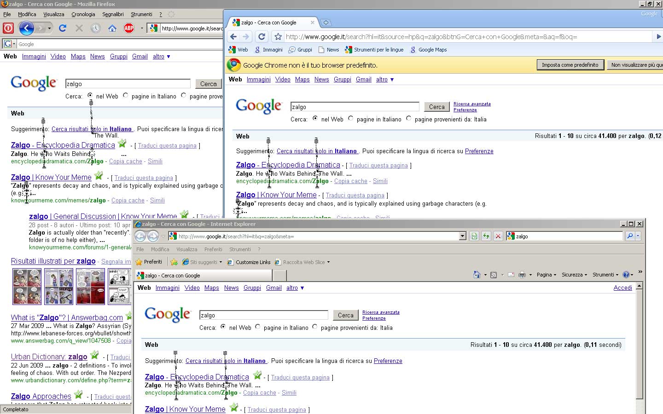Open the IE Sicurezza dropdown menu

pyautogui.click(x=574, y=275)
